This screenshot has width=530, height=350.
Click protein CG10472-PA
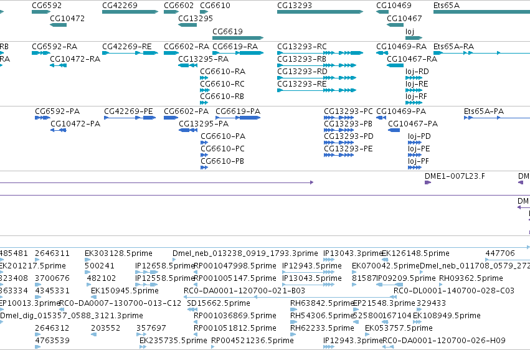tap(75, 124)
